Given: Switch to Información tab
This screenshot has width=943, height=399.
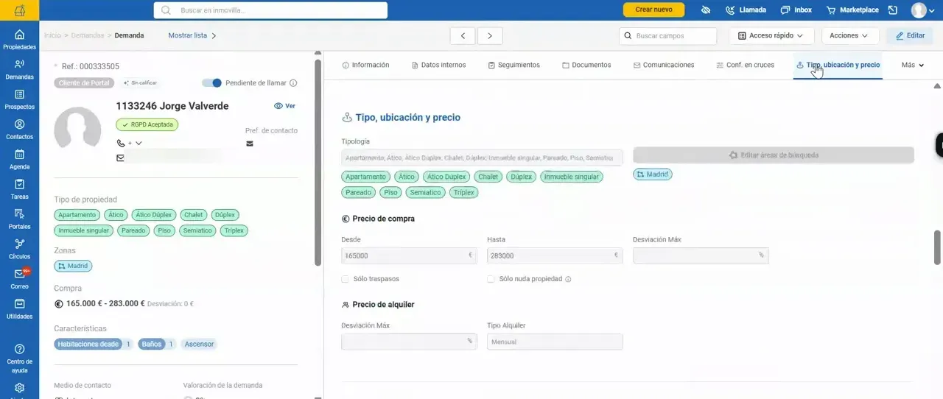Looking at the screenshot, I should pyautogui.click(x=365, y=65).
